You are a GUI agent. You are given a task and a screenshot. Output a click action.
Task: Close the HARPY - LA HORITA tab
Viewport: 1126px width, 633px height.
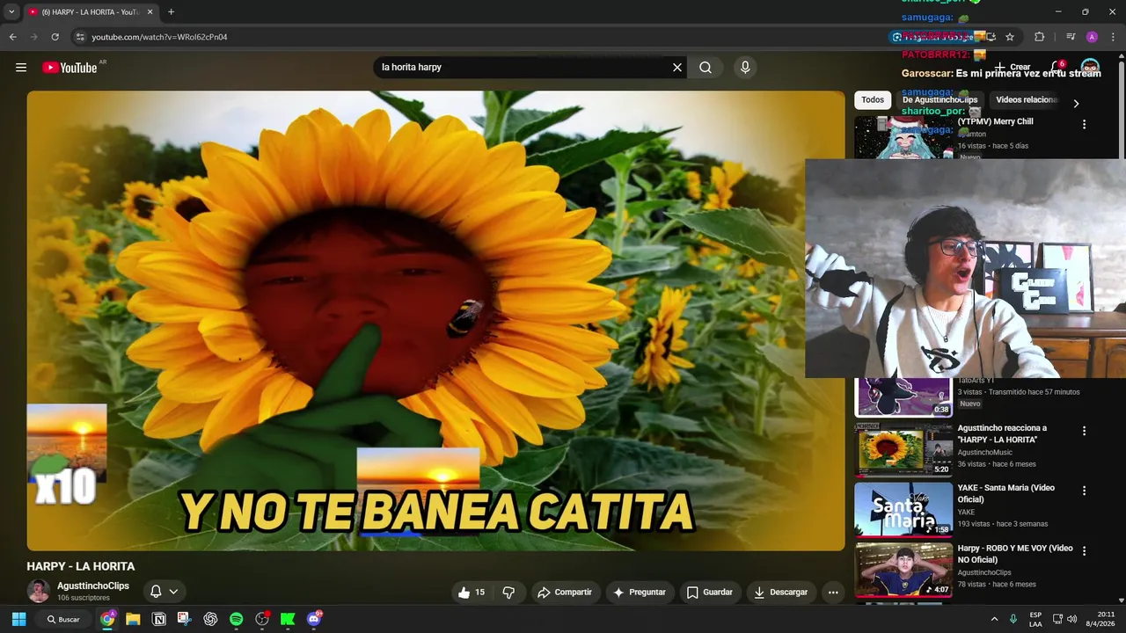(150, 12)
